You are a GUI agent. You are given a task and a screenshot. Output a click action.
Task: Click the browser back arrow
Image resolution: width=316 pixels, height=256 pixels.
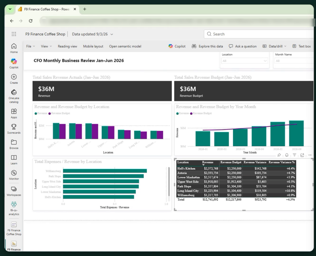[12, 21]
